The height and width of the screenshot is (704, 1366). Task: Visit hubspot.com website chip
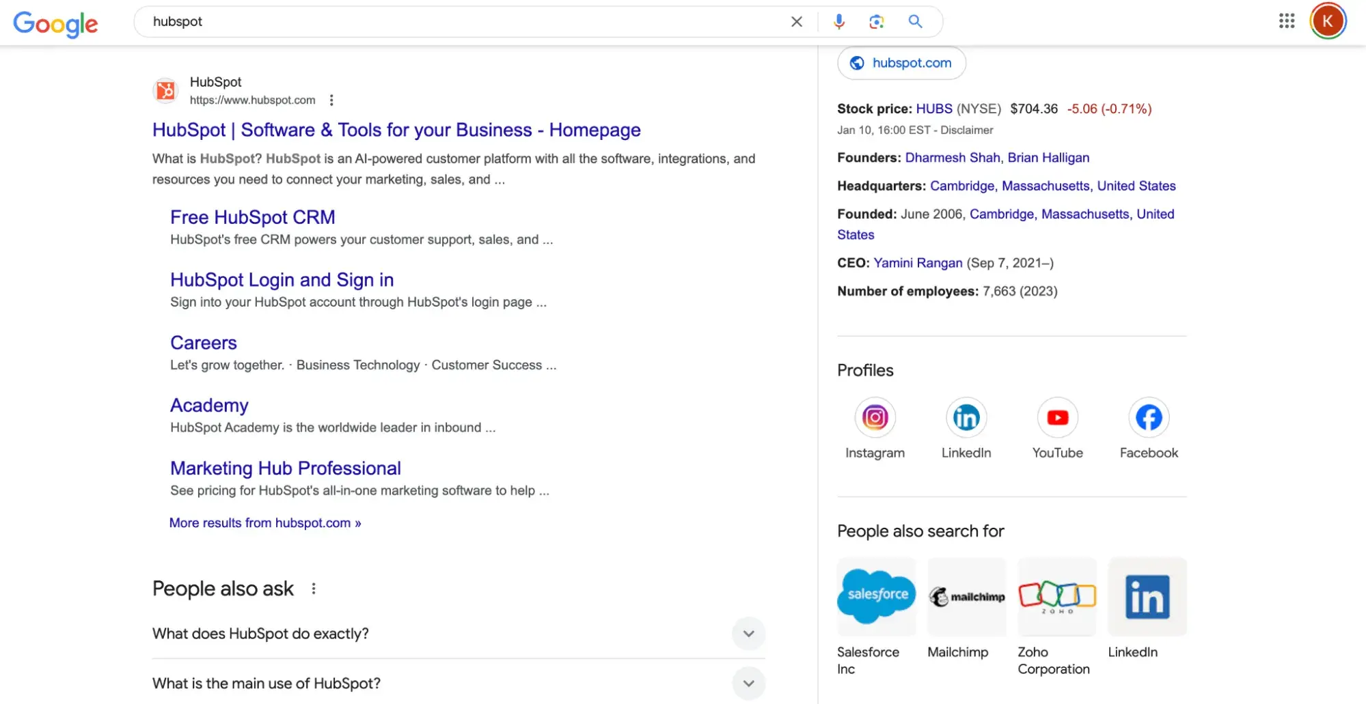point(901,63)
